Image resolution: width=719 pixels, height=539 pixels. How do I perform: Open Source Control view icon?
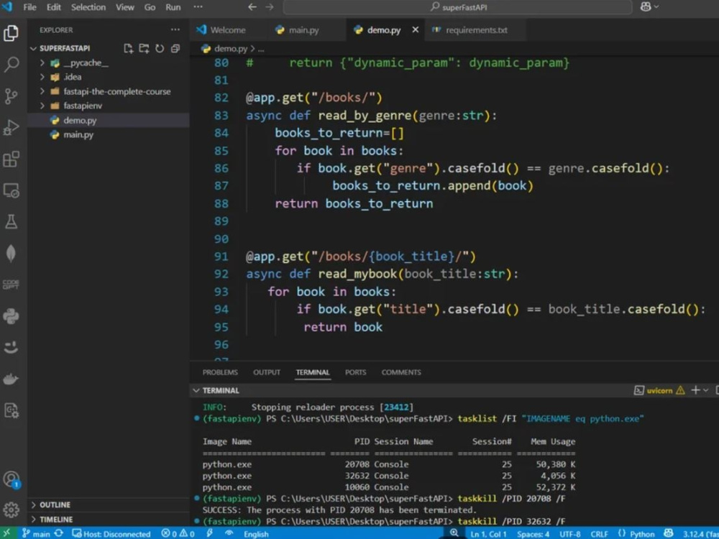pos(11,96)
